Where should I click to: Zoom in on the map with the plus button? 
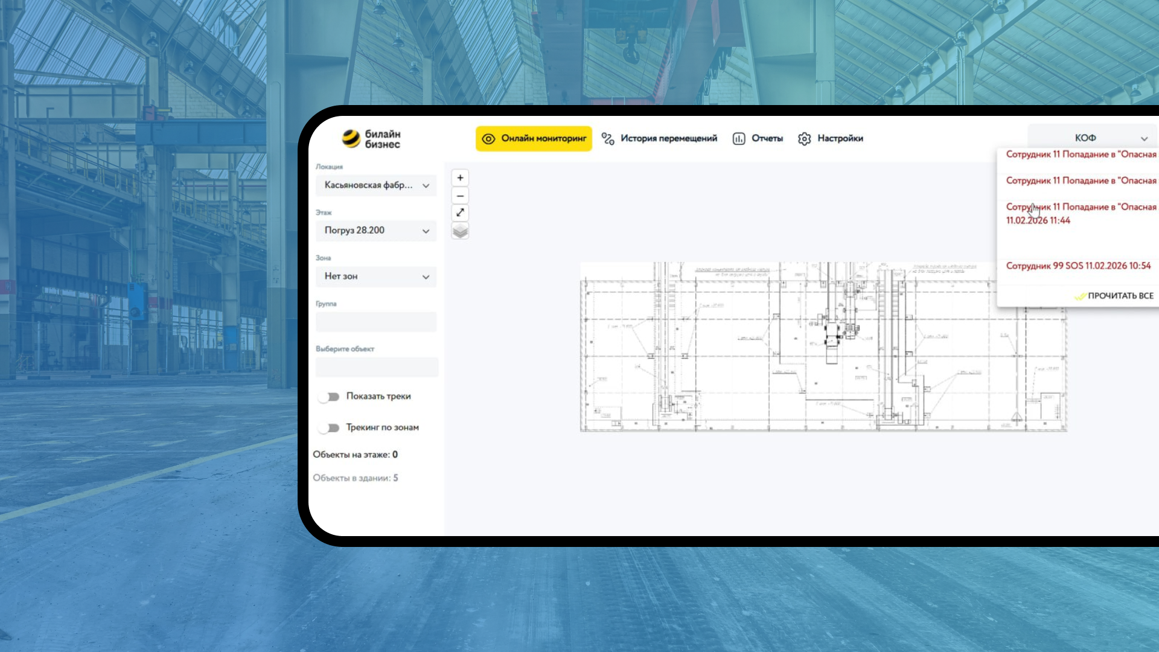point(460,177)
